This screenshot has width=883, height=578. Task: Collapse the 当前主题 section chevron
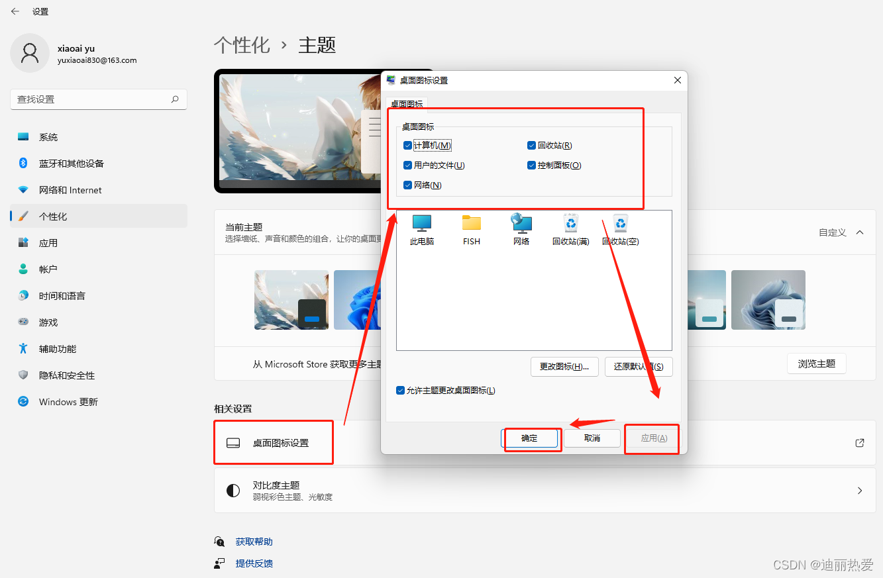click(860, 232)
